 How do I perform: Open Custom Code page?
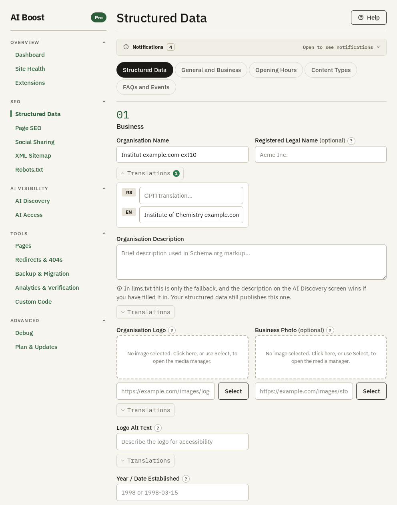(x=34, y=302)
